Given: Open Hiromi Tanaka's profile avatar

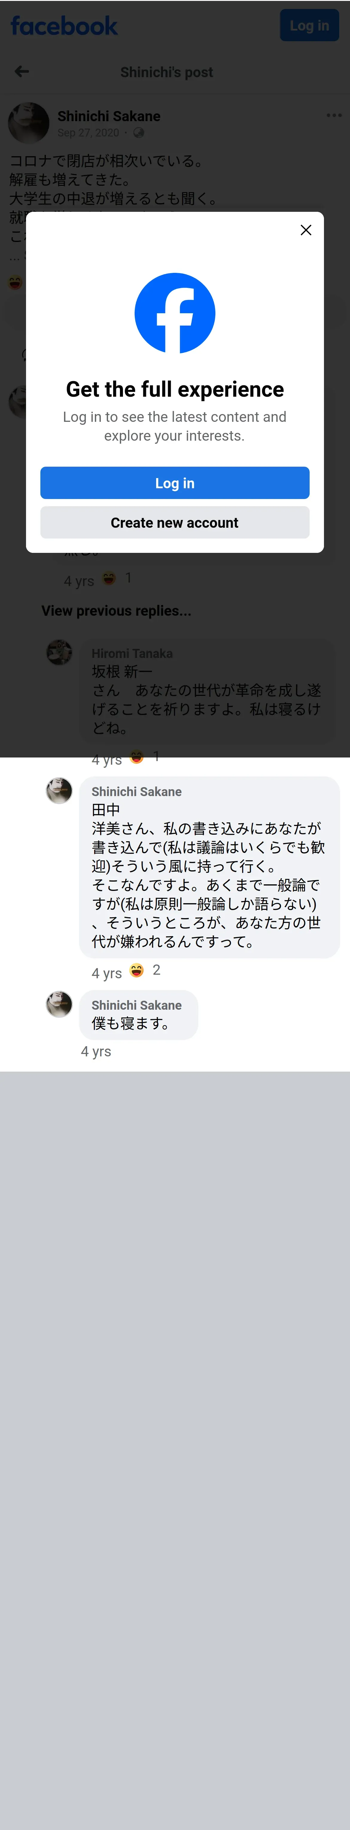Looking at the screenshot, I should pos(59,652).
